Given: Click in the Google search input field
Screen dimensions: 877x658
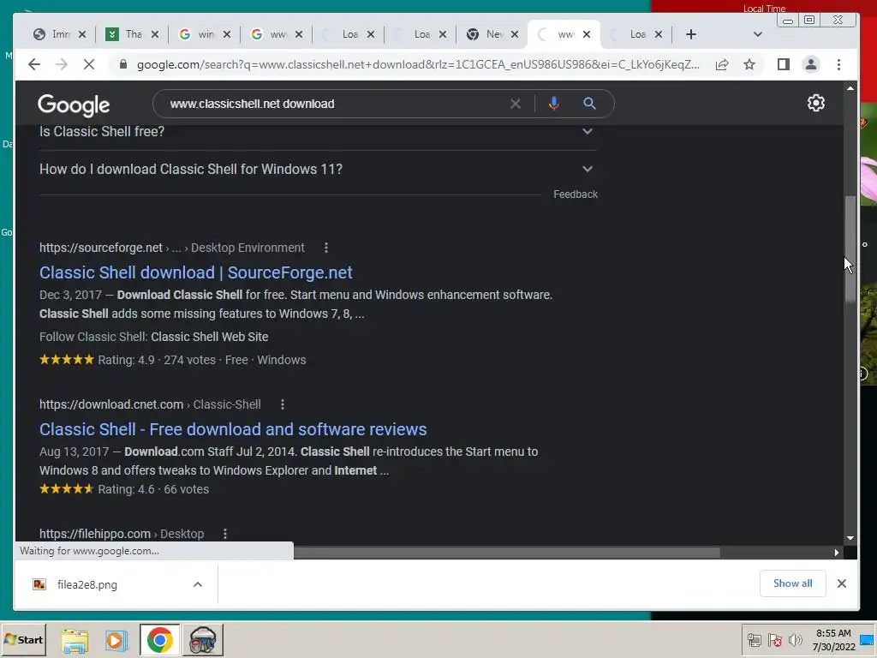Looking at the screenshot, I should 336,104.
